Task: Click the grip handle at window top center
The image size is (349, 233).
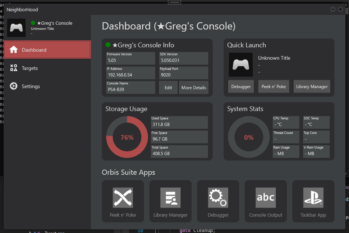Action: (174, 2)
